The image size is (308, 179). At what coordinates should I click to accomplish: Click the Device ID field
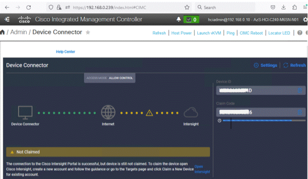pos(261,90)
